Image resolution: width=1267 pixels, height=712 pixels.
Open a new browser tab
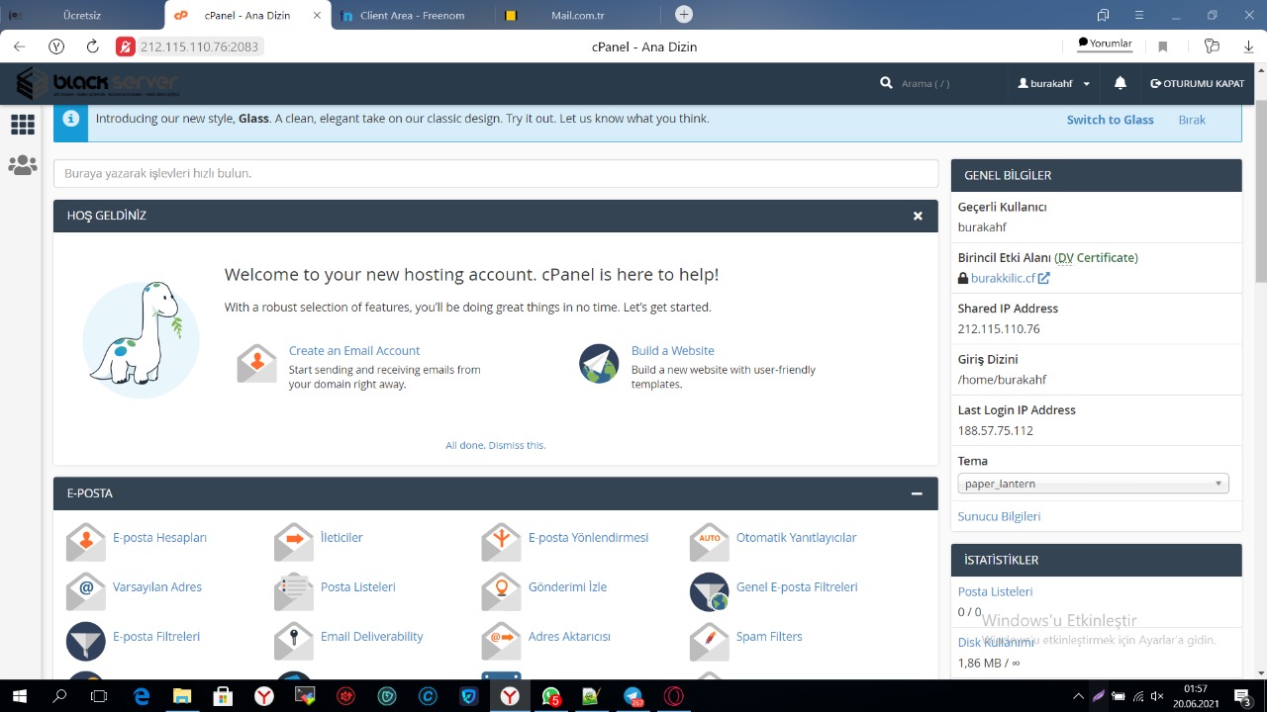tap(684, 14)
